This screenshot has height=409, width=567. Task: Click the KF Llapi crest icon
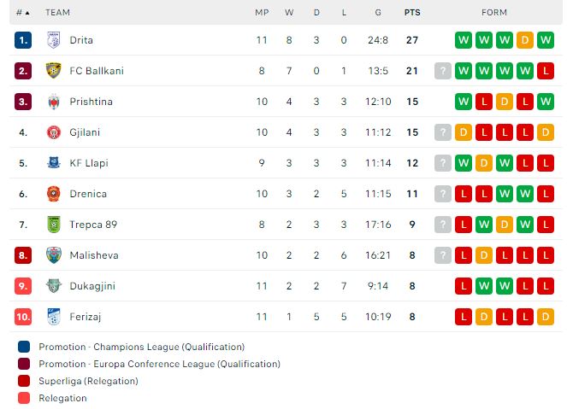(54, 163)
